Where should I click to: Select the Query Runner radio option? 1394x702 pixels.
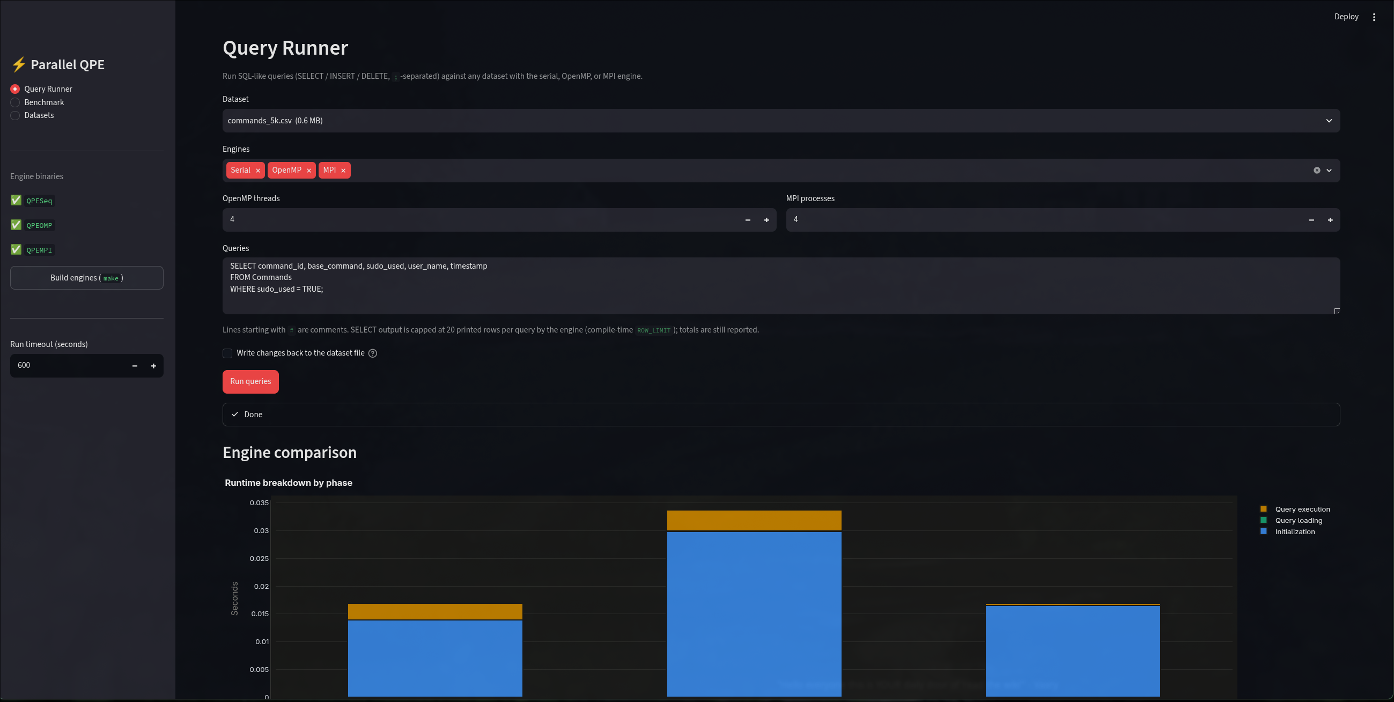[15, 89]
